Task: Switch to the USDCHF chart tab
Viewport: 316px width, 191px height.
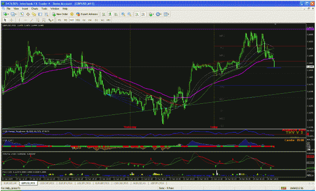Action: [x=47, y=183]
